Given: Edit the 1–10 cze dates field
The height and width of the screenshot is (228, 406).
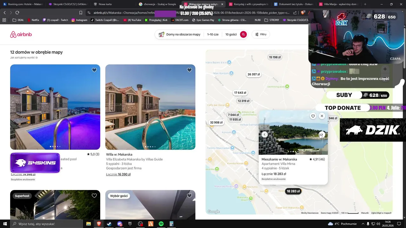Looking at the screenshot, I should coord(213,35).
